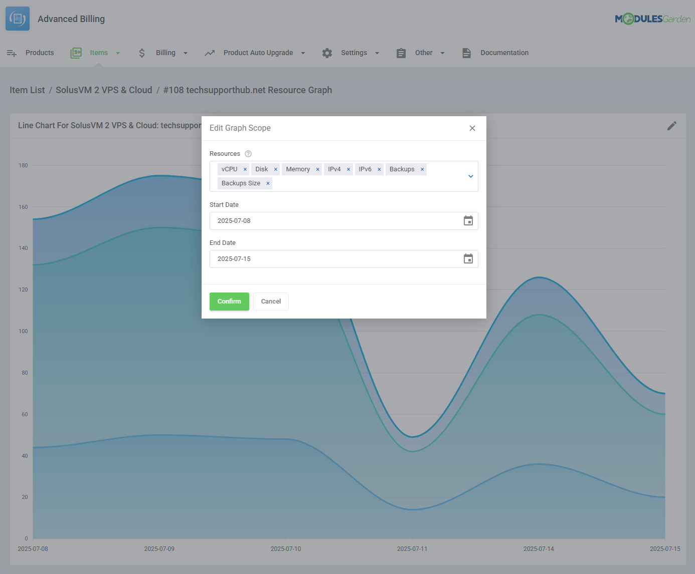Open the End Date calendar picker icon
The height and width of the screenshot is (574, 695).
468,259
